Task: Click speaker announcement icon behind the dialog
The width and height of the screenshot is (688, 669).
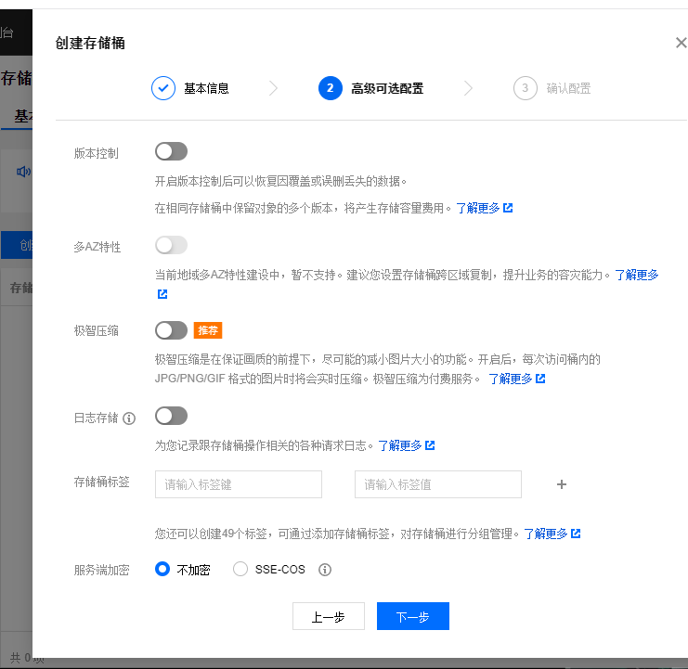Action: (x=23, y=171)
